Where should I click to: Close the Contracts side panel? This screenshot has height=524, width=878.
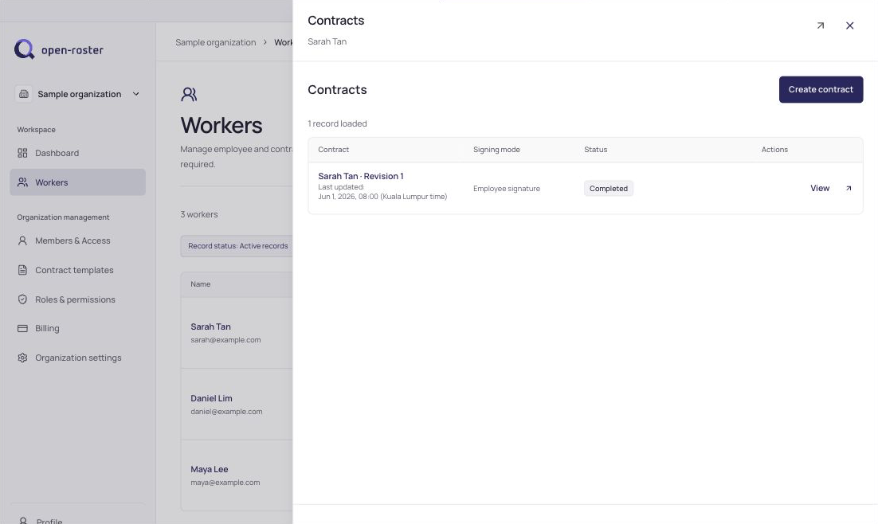[x=849, y=25]
